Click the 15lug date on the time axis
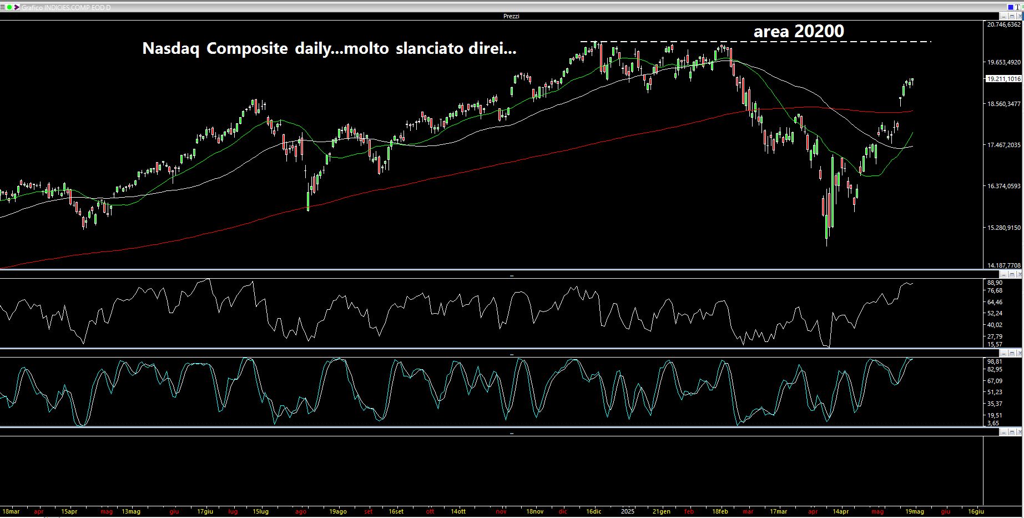This screenshot has height=518, width=1024. pyautogui.click(x=260, y=511)
